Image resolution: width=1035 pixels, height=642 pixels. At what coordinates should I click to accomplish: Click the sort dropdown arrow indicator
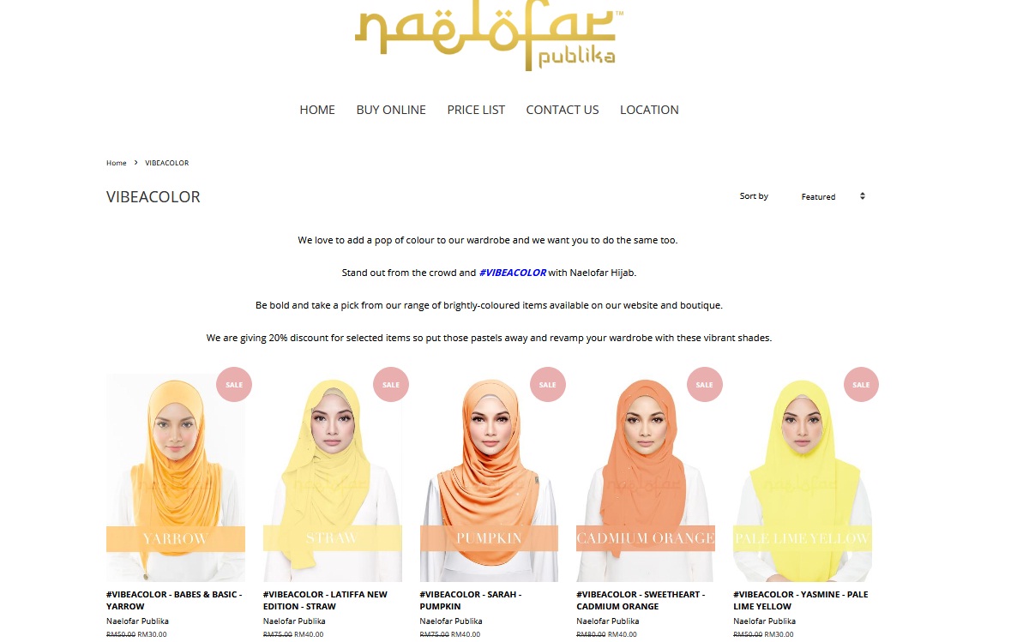(863, 196)
